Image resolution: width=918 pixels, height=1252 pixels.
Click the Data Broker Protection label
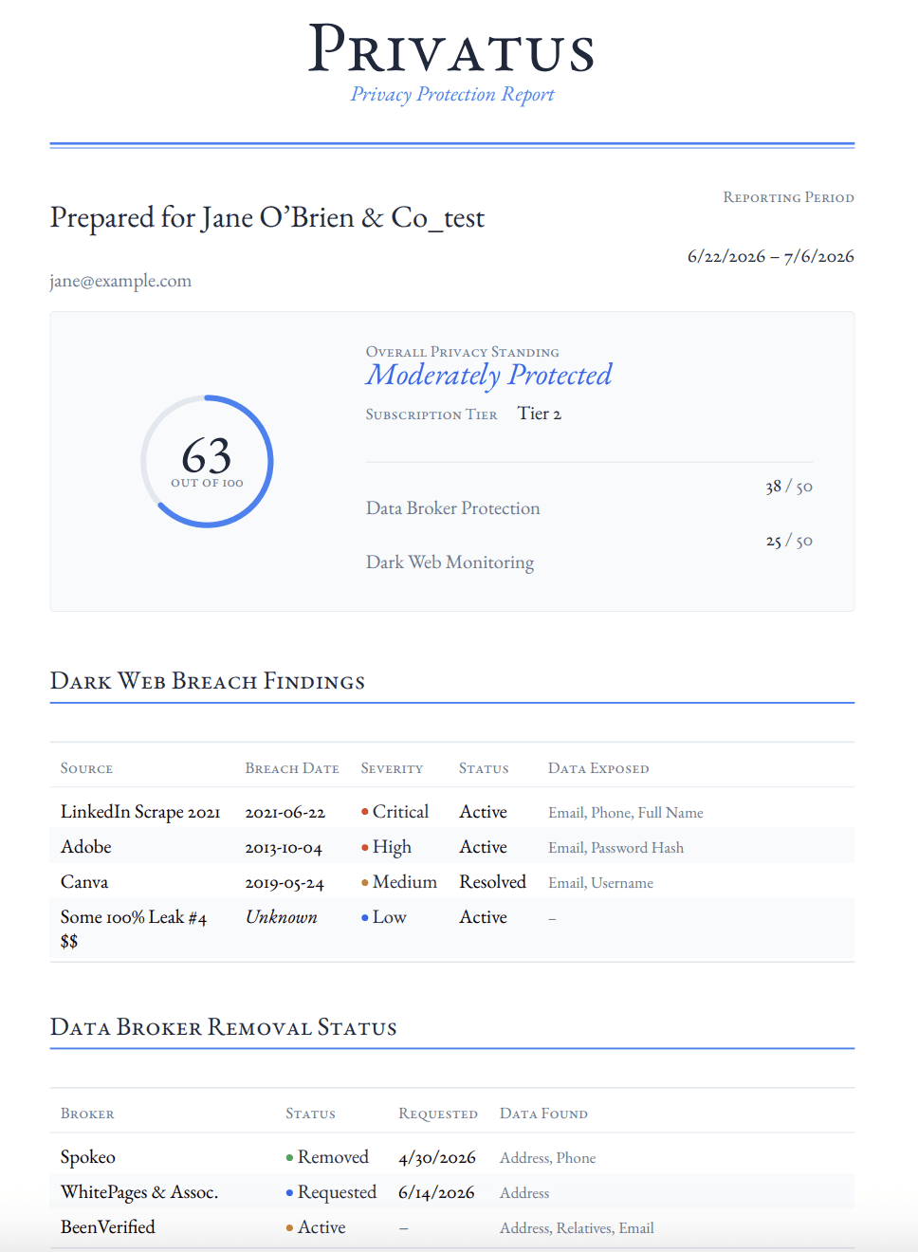[x=453, y=508]
